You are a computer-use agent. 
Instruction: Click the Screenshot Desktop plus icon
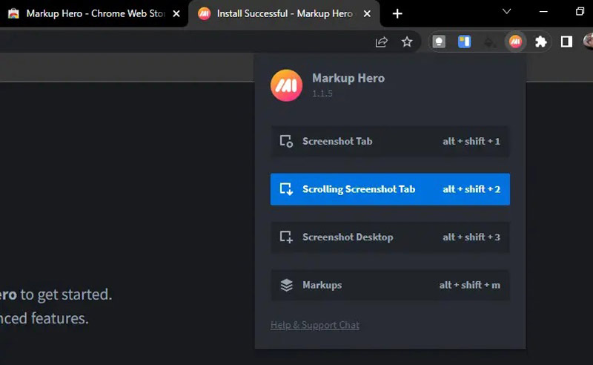point(286,237)
